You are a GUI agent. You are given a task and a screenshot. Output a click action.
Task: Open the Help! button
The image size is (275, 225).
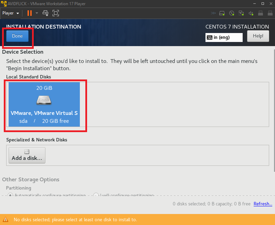click(x=258, y=36)
